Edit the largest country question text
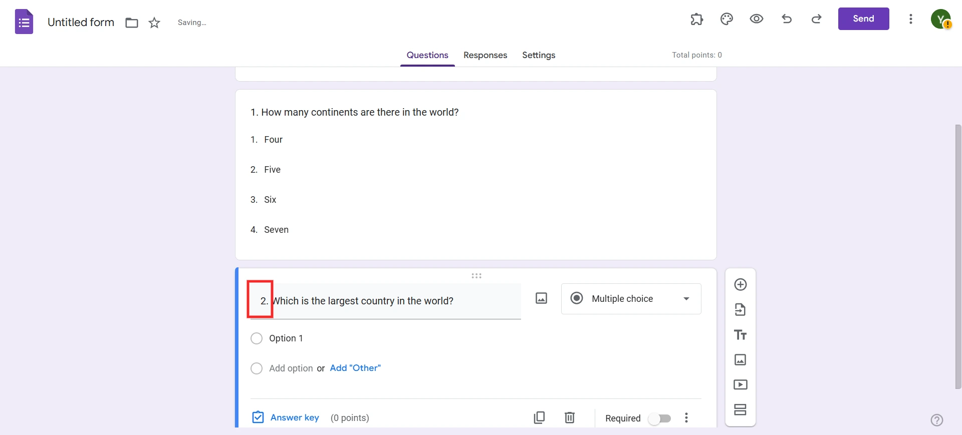Screen dimensions: 962x435 [x=386, y=301]
